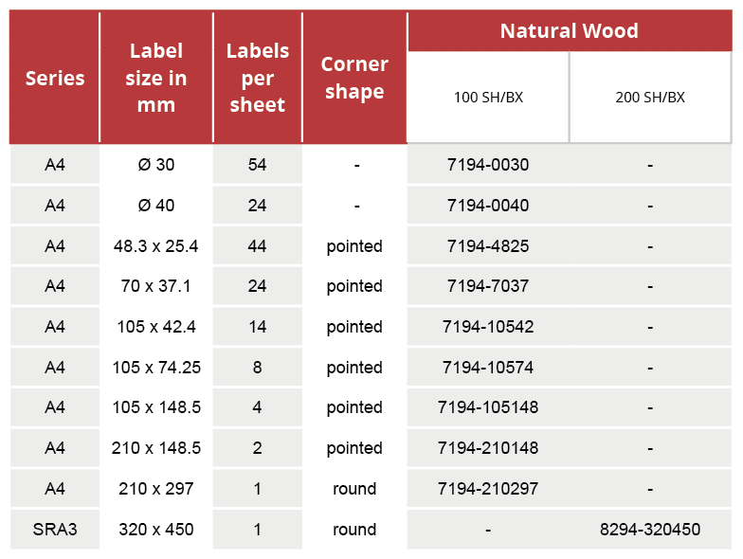The width and height of the screenshot is (743, 559).
Task: Click product code 7194-4825
Action: point(488,246)
